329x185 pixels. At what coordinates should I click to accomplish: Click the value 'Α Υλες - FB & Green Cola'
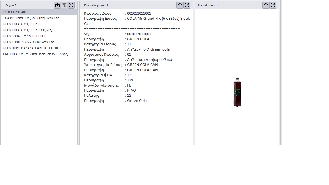[x=148, y=49]
